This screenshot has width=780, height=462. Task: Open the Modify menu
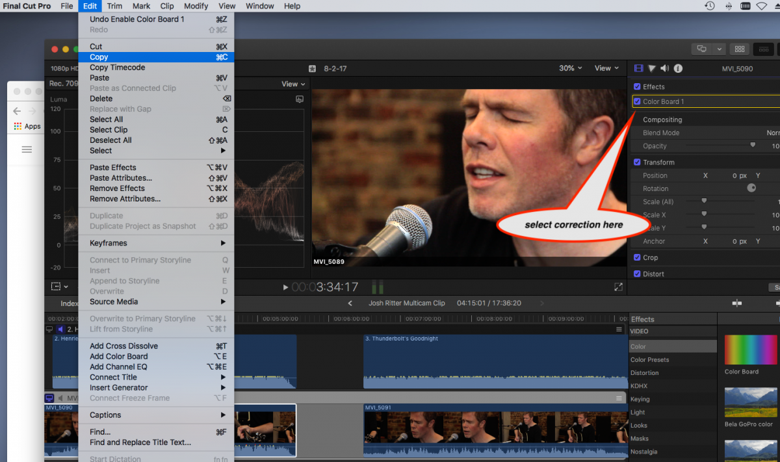tap(196, 6)
